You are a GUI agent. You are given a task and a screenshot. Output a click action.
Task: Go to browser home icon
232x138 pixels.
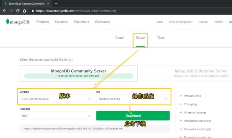tap(24, 11)
